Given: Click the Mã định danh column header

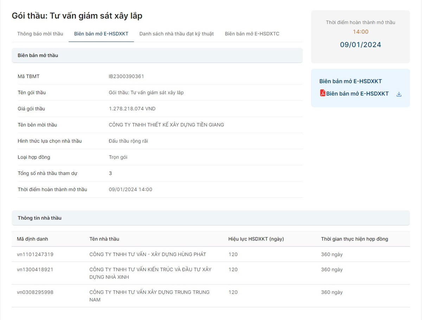Looking at the screenshot, I should 32,239.
